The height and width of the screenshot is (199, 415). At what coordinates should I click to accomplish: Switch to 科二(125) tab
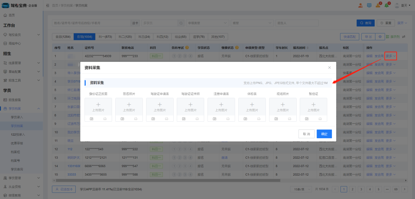pos(125,37)
